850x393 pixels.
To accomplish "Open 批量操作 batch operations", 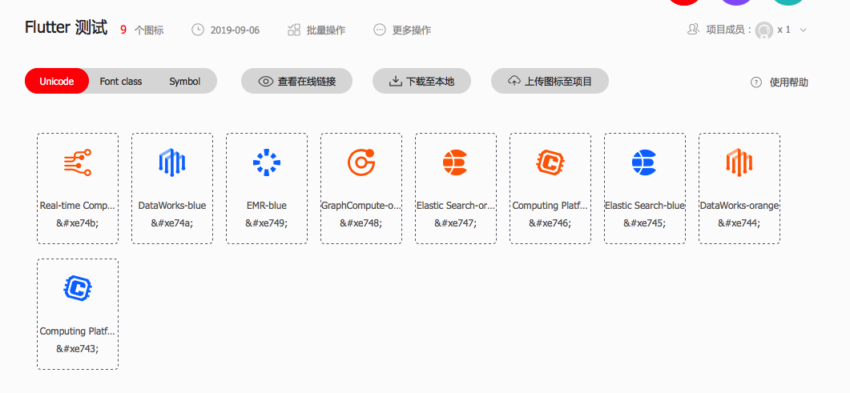I will [x=316, y=30].
